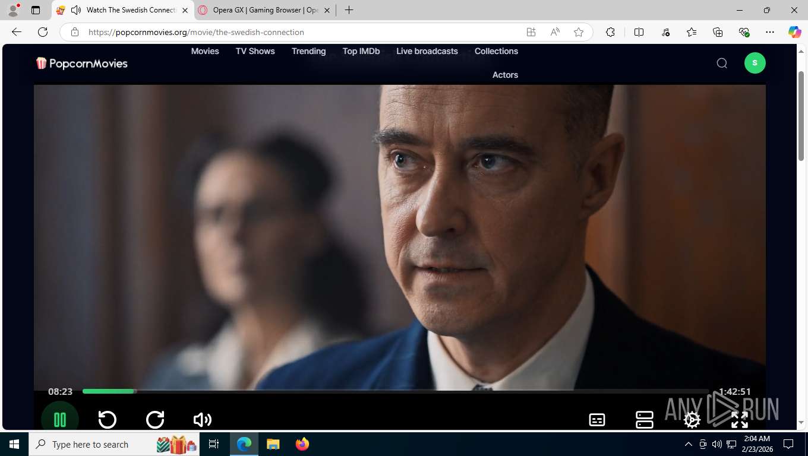Image resolution: width=808 pixels, height=456 pixels.
Task: Go back with the browser back arrow
Action: click(17, 32)
